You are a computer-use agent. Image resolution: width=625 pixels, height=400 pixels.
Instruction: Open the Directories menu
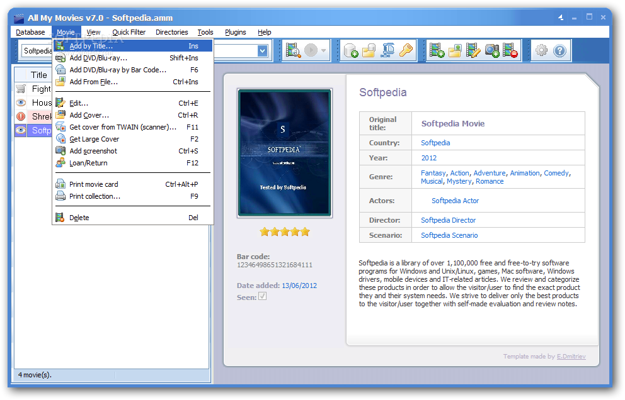click(172, 32)
